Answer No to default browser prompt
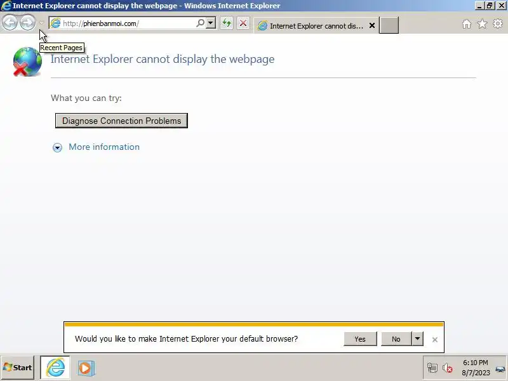 pos(396,339)
